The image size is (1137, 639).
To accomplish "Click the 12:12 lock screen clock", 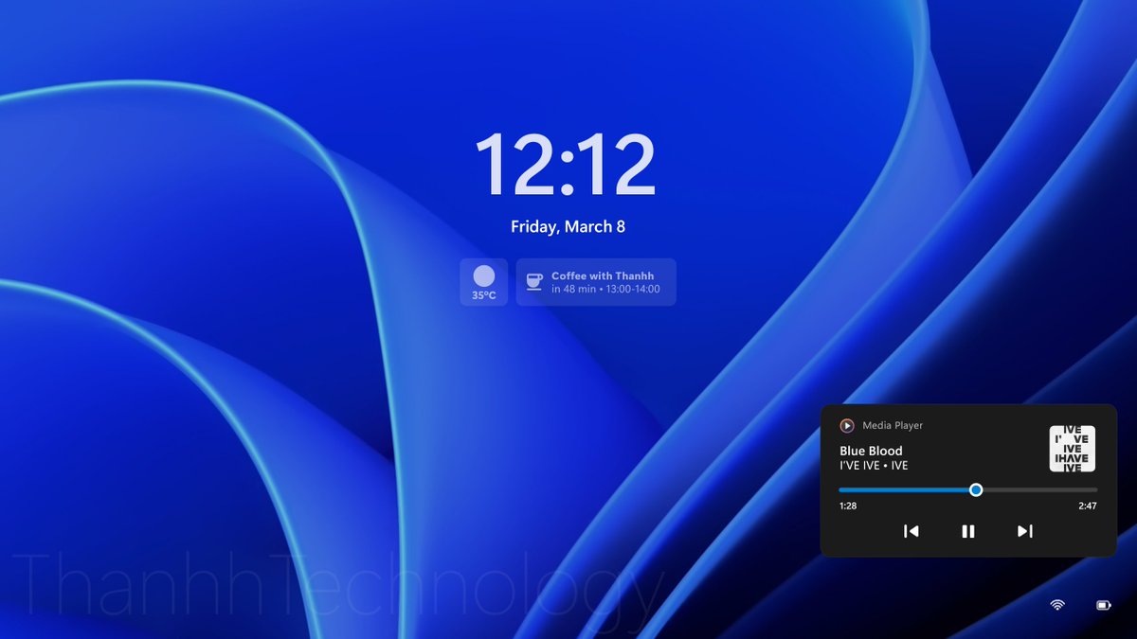I will point(566,165).
